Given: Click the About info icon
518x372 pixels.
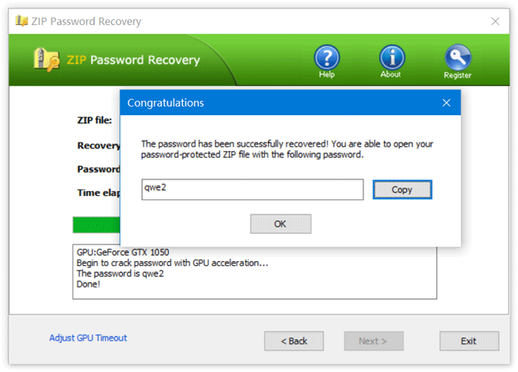Looking at the screenshot, I should click(x=392, y=58).
